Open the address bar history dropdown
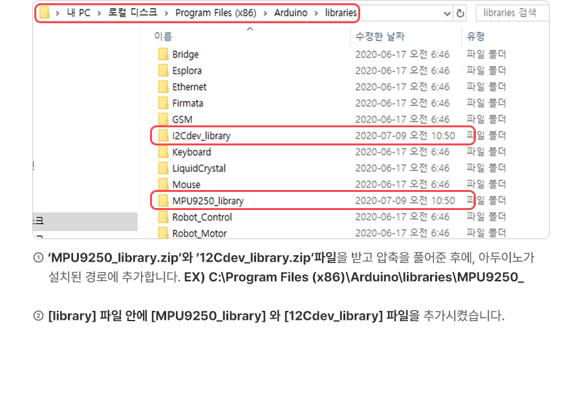Viewport: 582px width, 411px height. (447, 14)
